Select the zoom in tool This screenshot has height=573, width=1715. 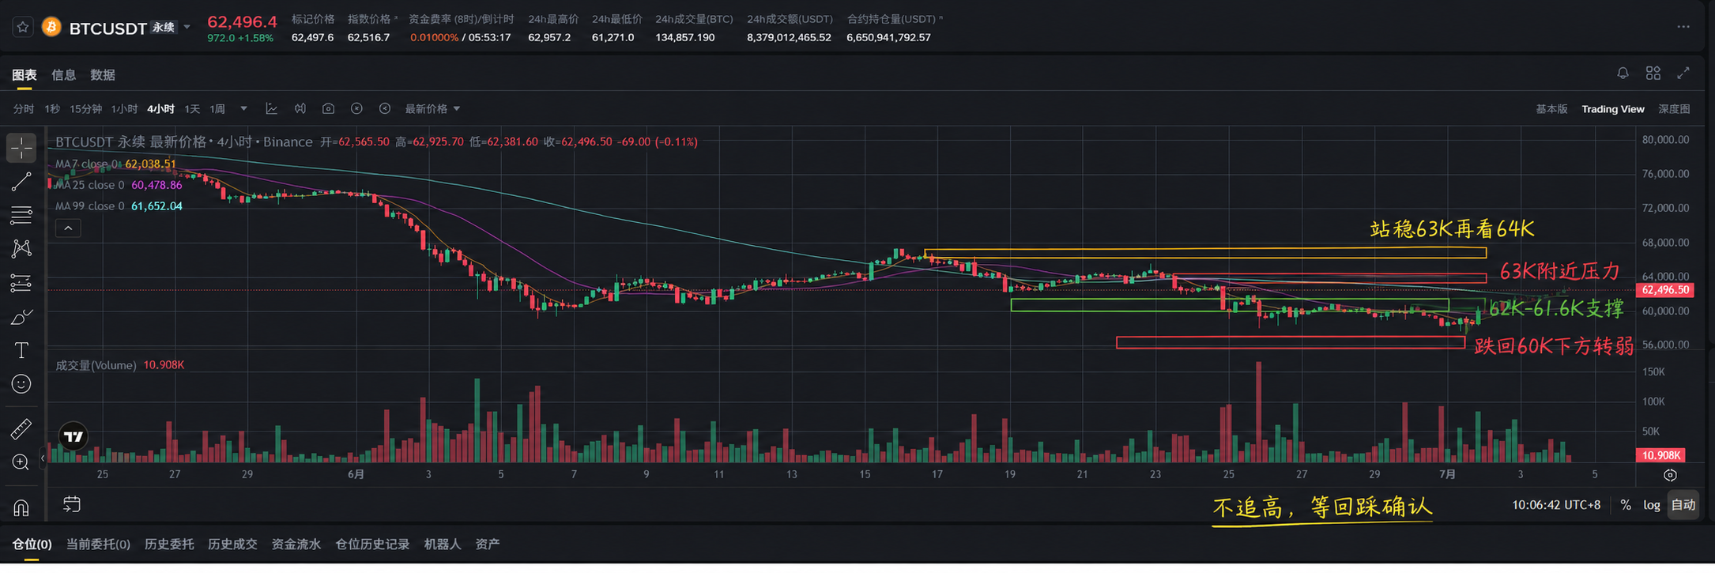click(x=21, y=462)
